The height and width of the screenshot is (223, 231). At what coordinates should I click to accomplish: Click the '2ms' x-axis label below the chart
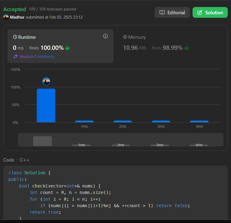click(x=123, y=126)
